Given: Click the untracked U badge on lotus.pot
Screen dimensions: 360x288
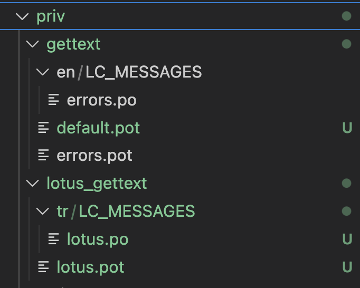Looking at the screenshot, I should pyautogui.click(x=347, y=267).
